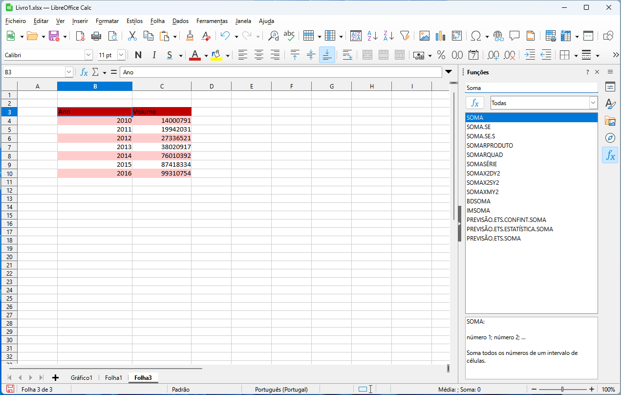Switch to the Folha1 sheet tab
621x395 pixels.
(113, 377)
